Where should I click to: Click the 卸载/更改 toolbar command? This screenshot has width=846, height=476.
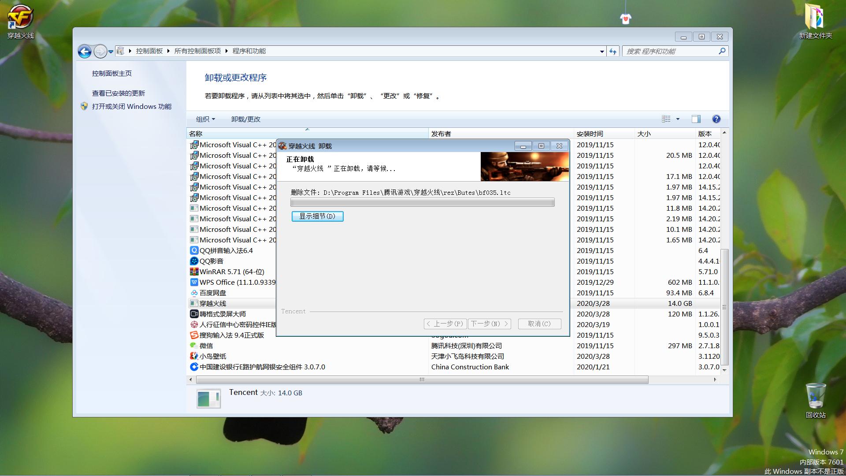(x=245, y=119)
